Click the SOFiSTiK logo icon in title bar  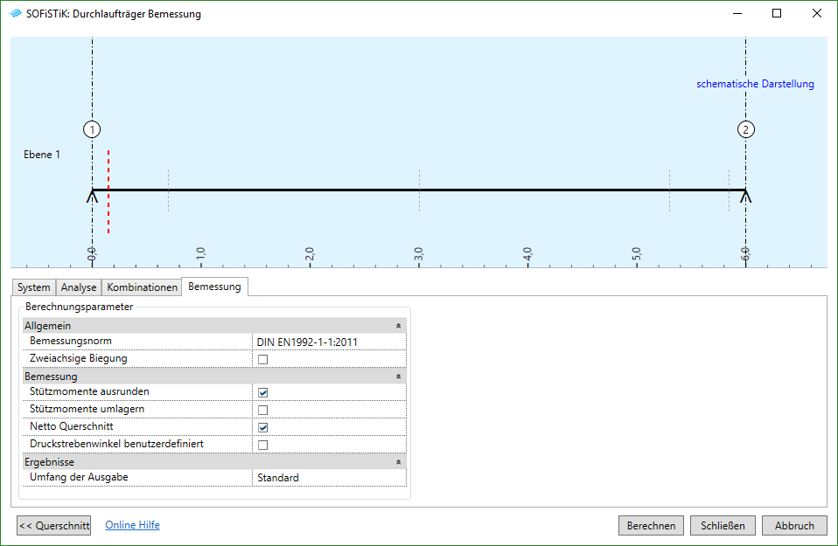coord(15,14)
